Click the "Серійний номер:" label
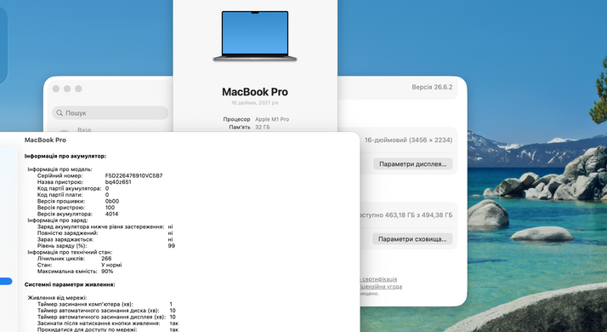The width and height of the screenshot is (607, 332). [x=60, y=175]
